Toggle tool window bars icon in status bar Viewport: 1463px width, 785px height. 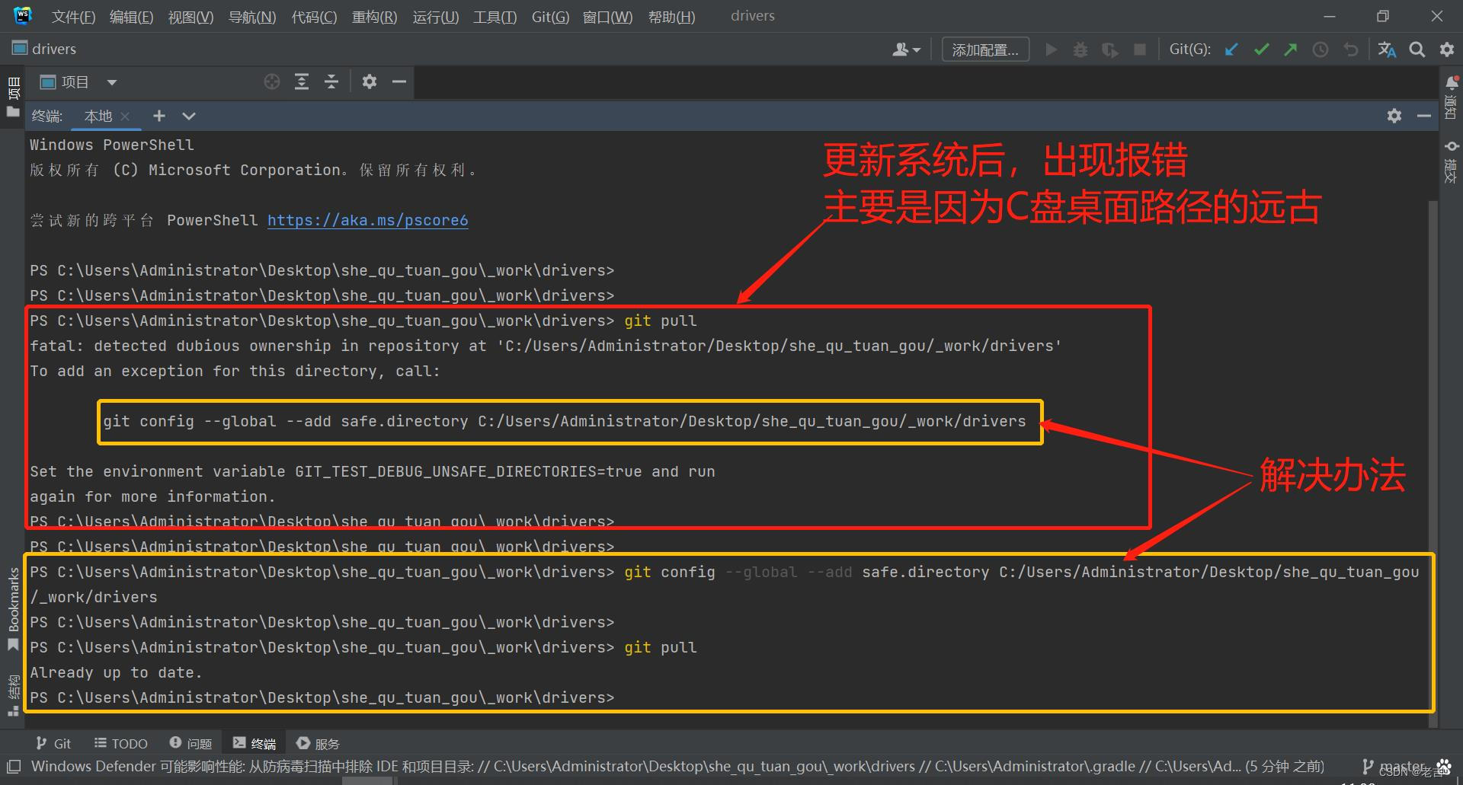click(x=13, y=767)
